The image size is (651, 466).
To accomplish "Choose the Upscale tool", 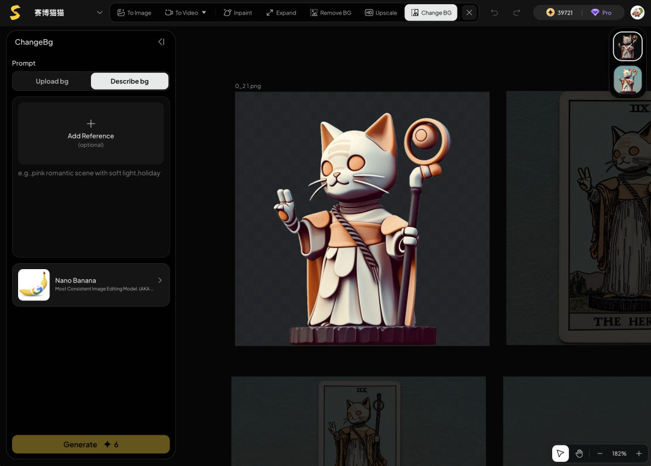I will tap(381, 13).
